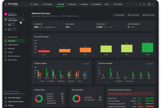The image size is (161, 108).
Task: Expand the user account dropdown arrow
Action: (x=152, y=4)
